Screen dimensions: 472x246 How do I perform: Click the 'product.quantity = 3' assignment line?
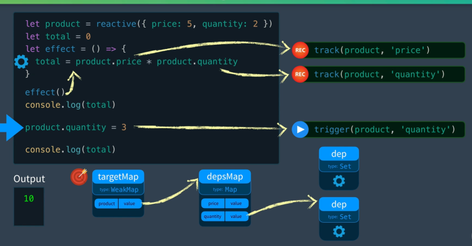click(x=76, y=127)
